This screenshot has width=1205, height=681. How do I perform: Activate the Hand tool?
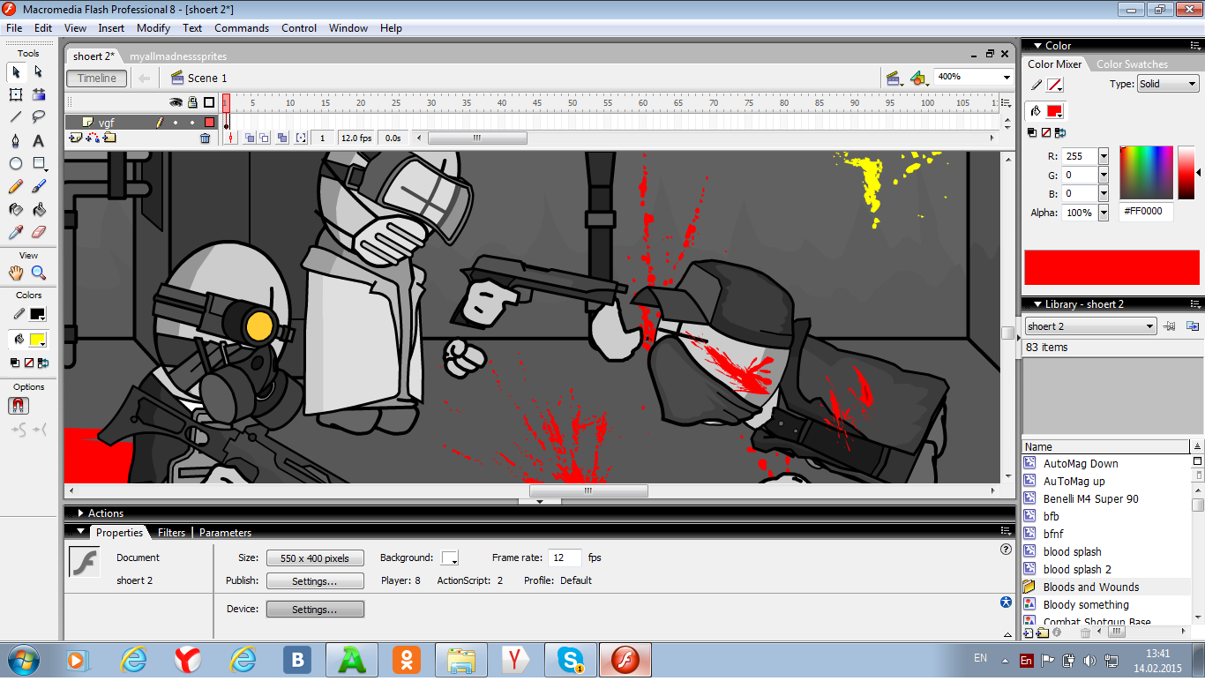tap(16, 273)
